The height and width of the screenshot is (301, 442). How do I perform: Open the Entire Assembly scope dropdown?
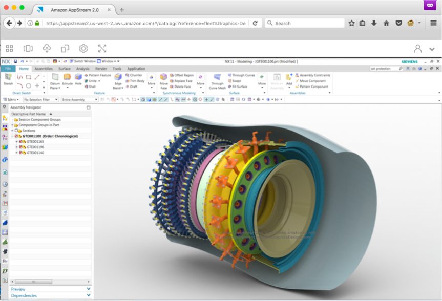[x=80, y=99]
